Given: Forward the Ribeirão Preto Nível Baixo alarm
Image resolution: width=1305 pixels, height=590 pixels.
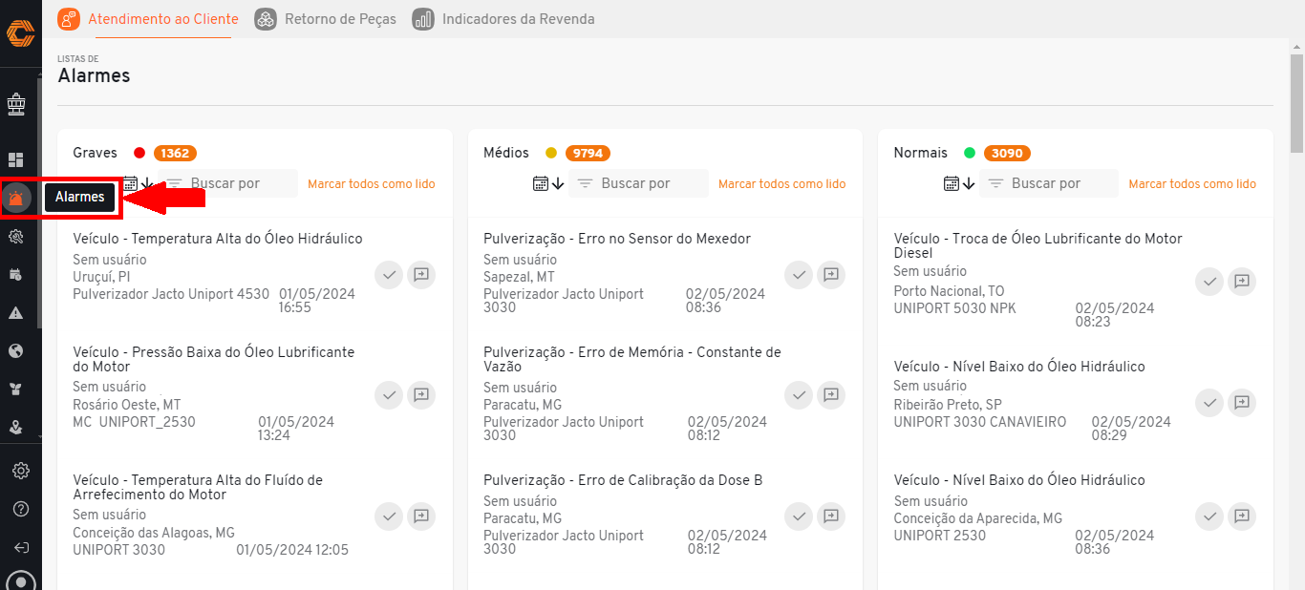Looking at the screenshot, I should pyautogui.click(x=1242, y=404).
